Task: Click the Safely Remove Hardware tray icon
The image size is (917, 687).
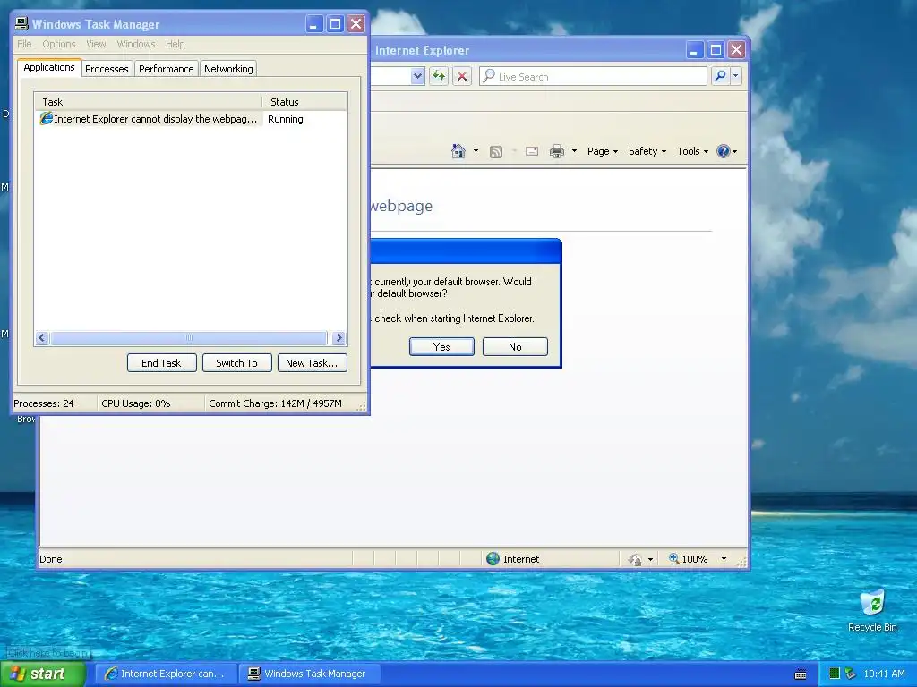Action: (851, 674)
